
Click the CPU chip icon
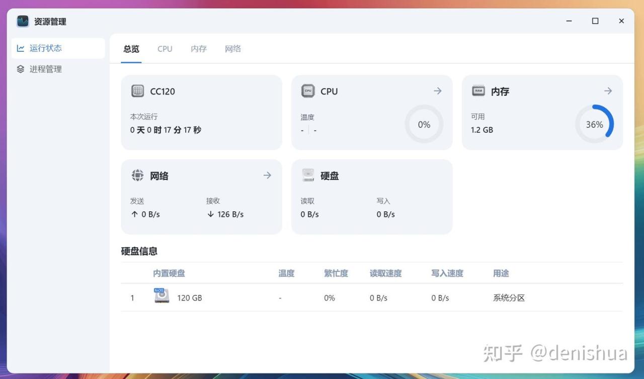[x=308, y=91]
